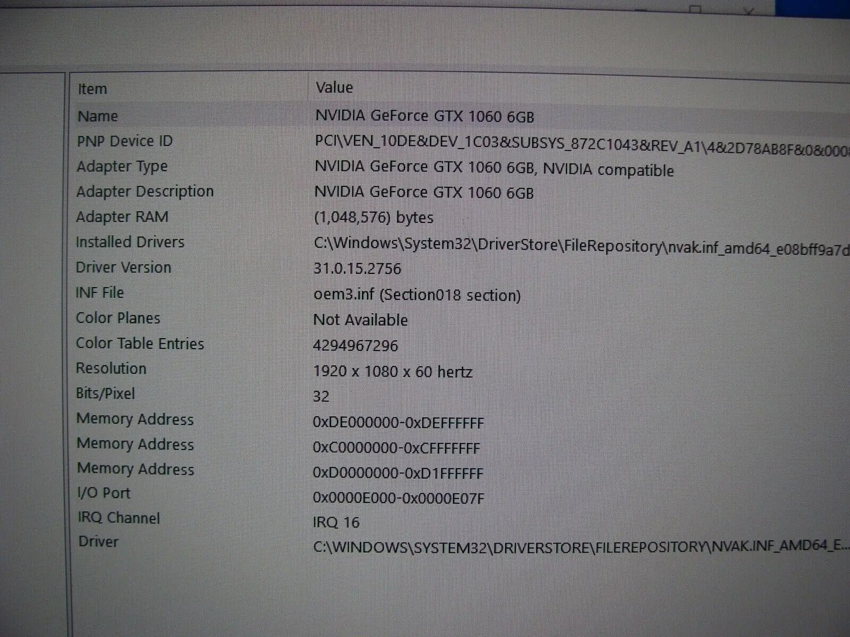Click the Value column header

pyautogui.click(x=334, y=87)
